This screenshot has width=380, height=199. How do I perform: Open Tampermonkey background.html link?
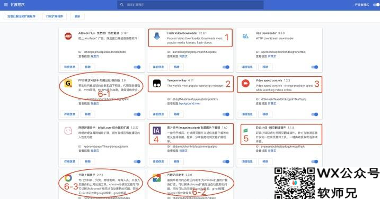coord(190,103)
